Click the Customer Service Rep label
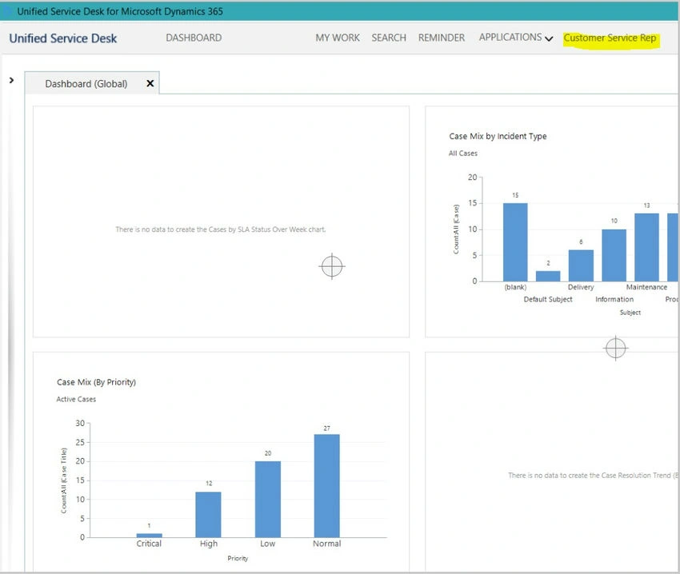Screen dimensions: 680x574 click(610, 38)
